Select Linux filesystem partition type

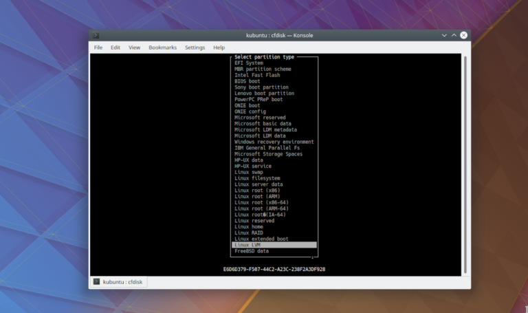coord(256,178)
